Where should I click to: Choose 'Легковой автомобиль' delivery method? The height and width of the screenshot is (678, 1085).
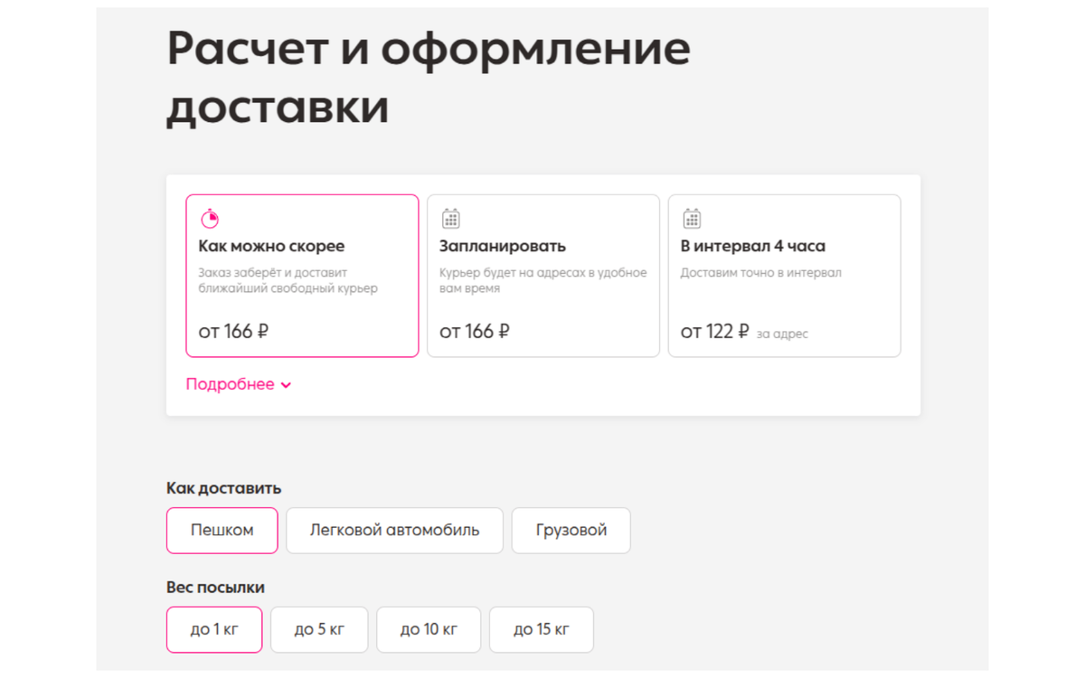pyautogui.click(x=394, y=531)
